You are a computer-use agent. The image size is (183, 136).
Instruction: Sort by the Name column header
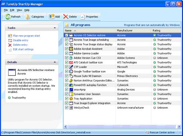coord(90,31)
